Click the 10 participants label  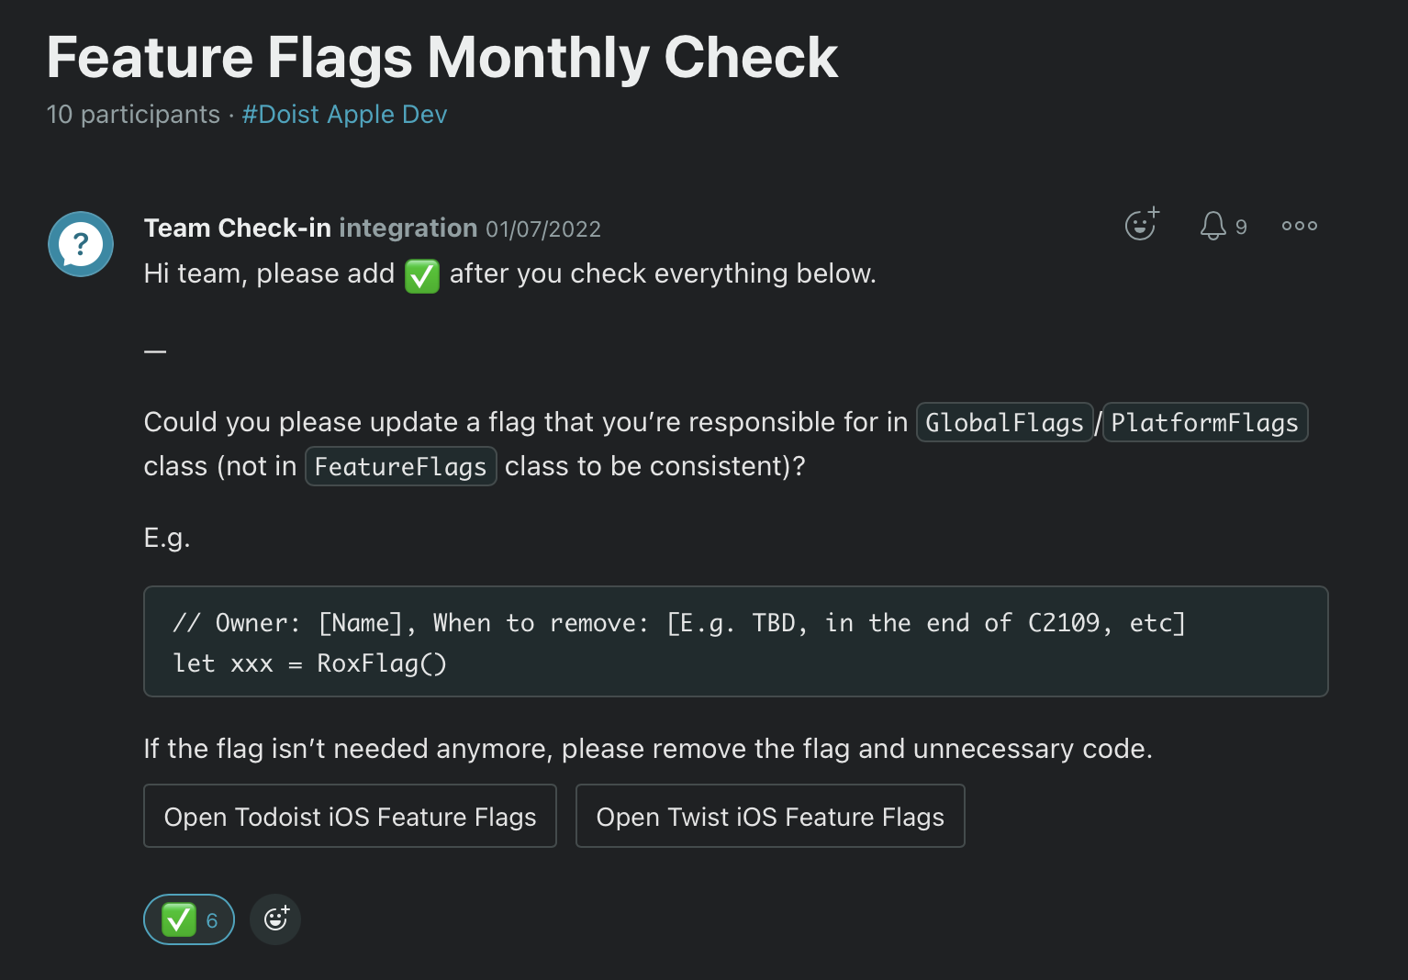pos(132,114)
